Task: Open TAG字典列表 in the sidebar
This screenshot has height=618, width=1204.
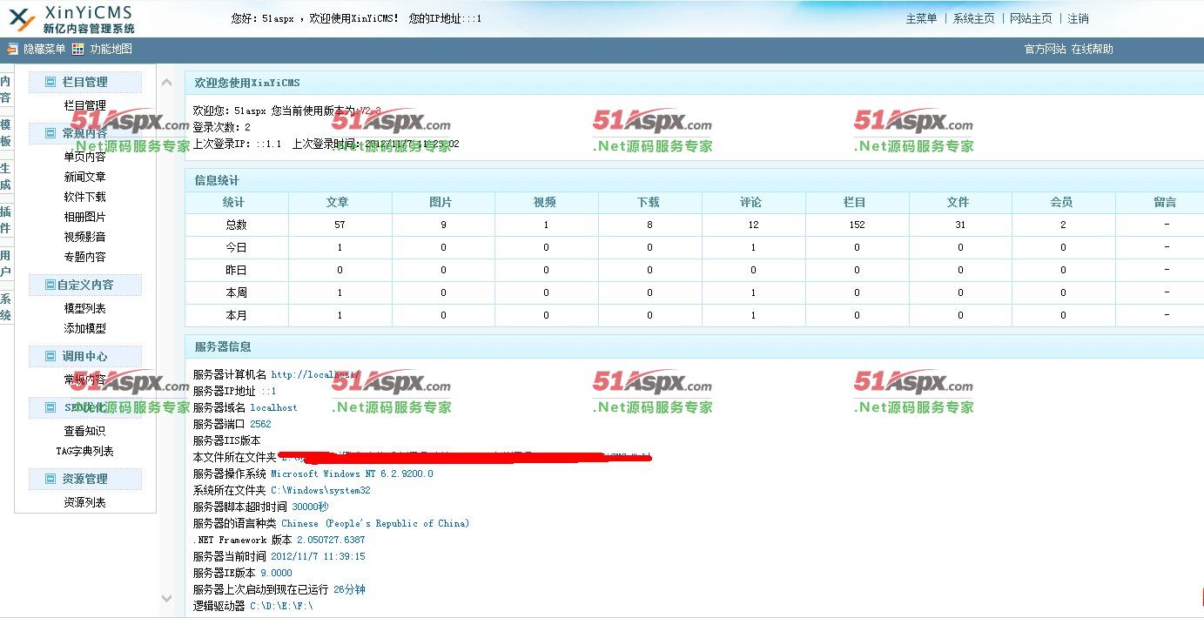Action: click(x=84, y=452)
